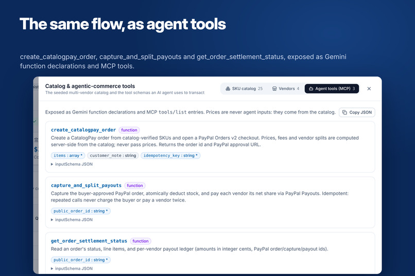
Task: Click the create_catalogpay_order description paragraph
Action: click(x=205, y=141)
